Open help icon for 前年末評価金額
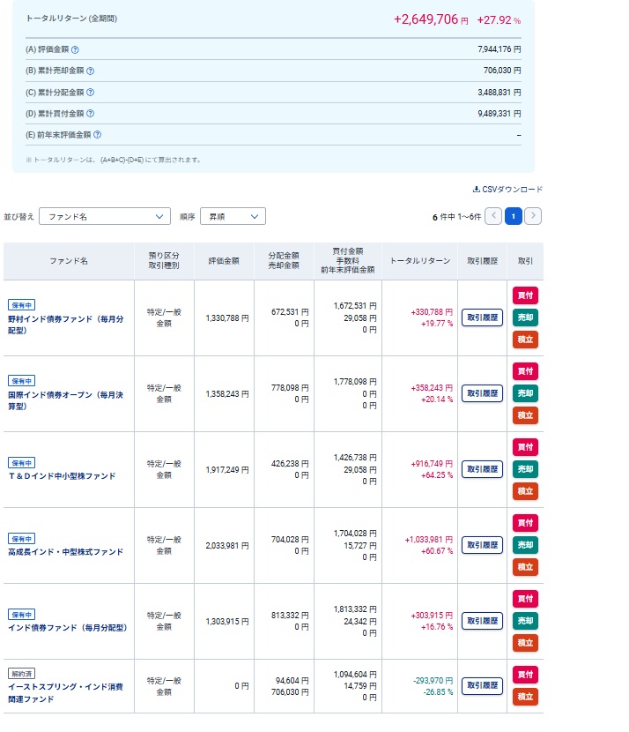This screenshot has height=732, width=629. click(97, 135)
